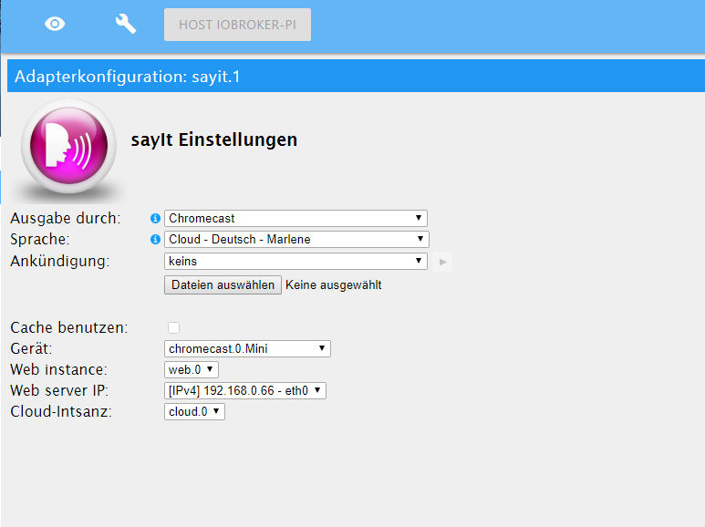This screenshot has width=705, height=527.
Task: Open the Web instance web.0 dropdown
Action: coord(192,369)
